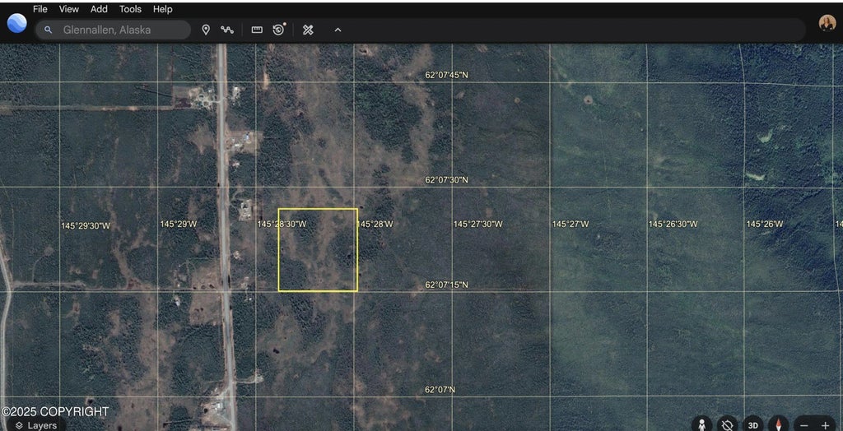This screenshot has height=431, width=843.
Task: Zoom out with the minus button
Action: [804, 424]
